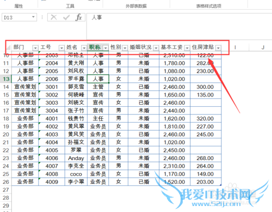The height and width of the screenshot is (212, 272).
Task: Click housing allowance cell 320.00
Action: coord(206,119)
